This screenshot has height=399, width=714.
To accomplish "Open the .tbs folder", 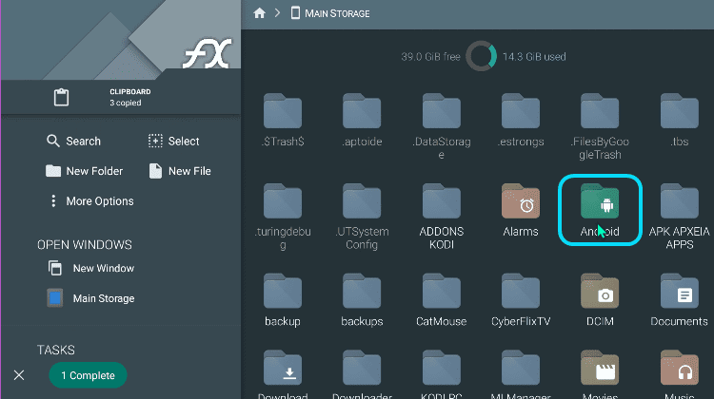I will 680,121.
